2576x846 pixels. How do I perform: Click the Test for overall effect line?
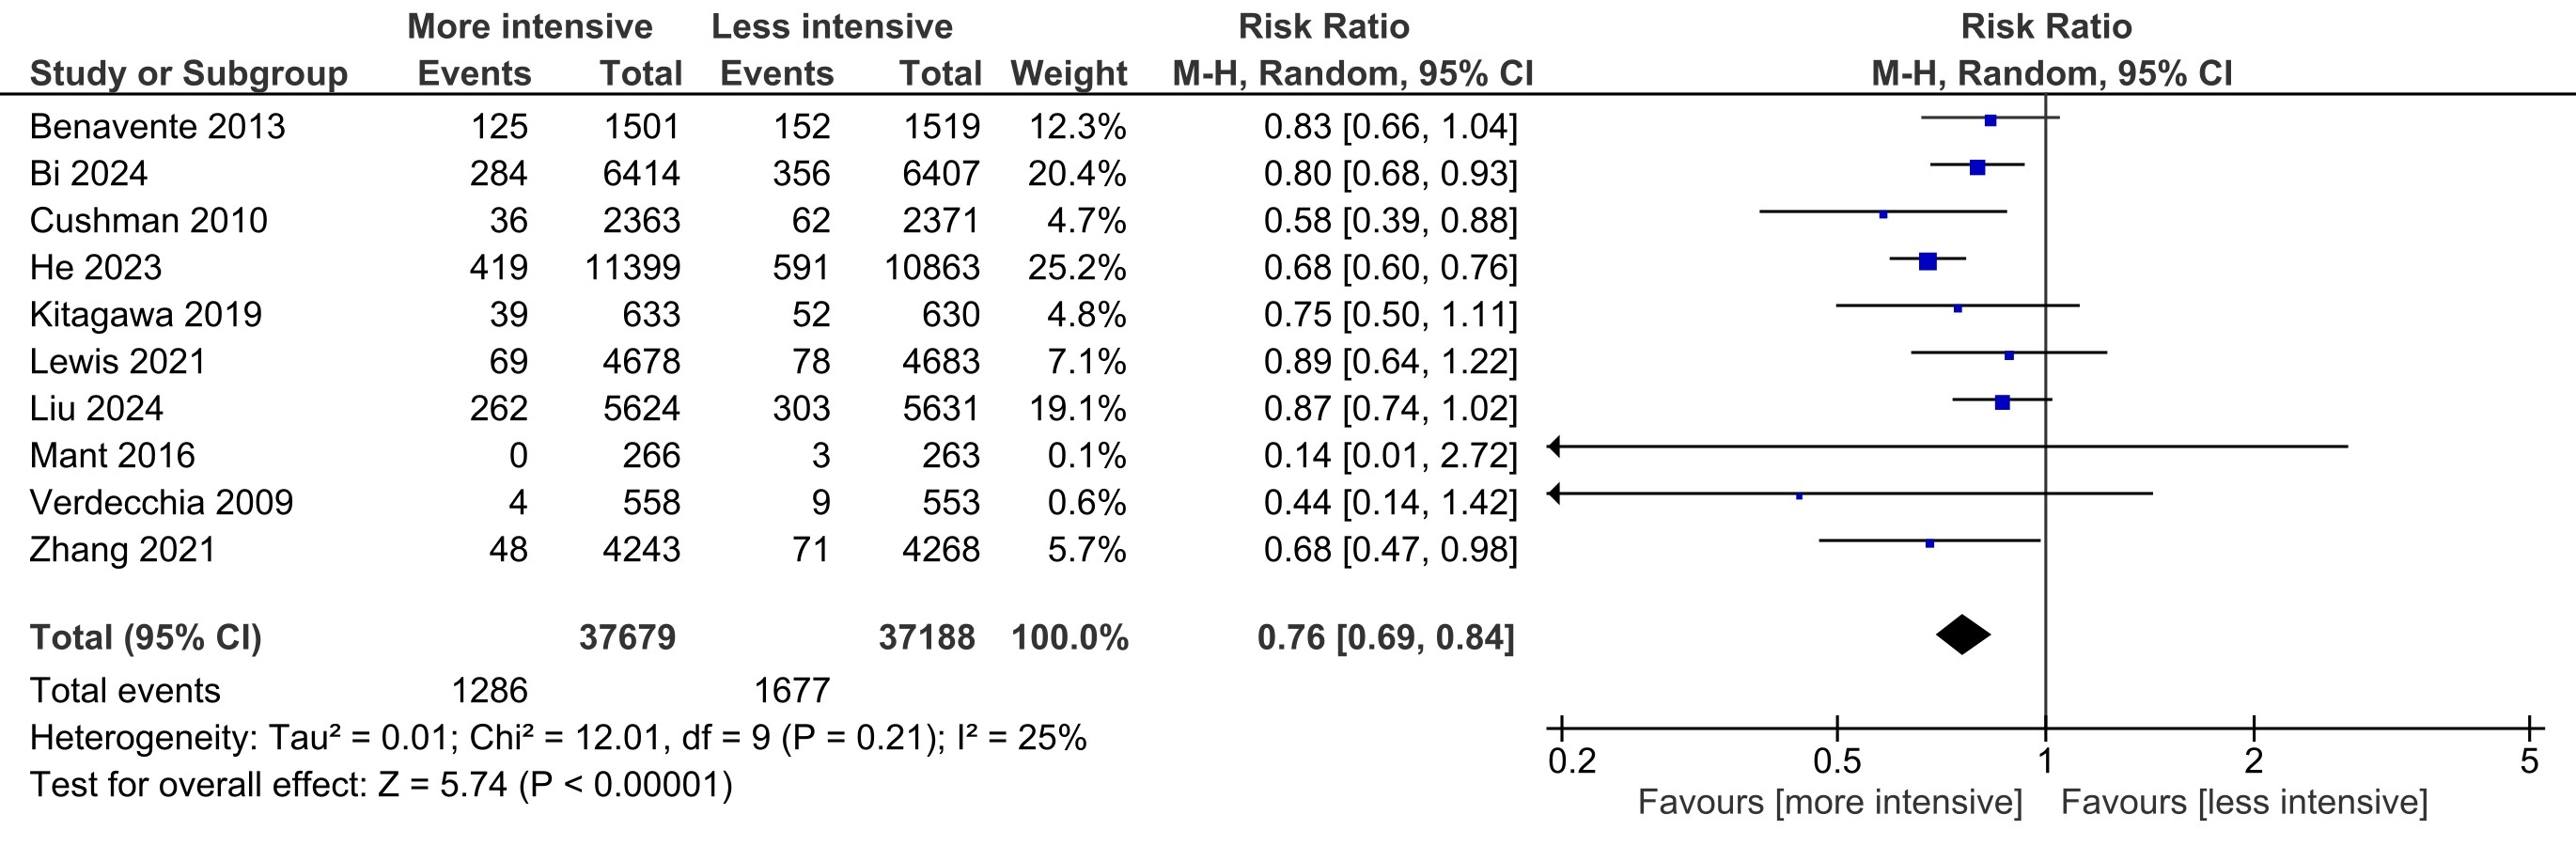[381, 785]
